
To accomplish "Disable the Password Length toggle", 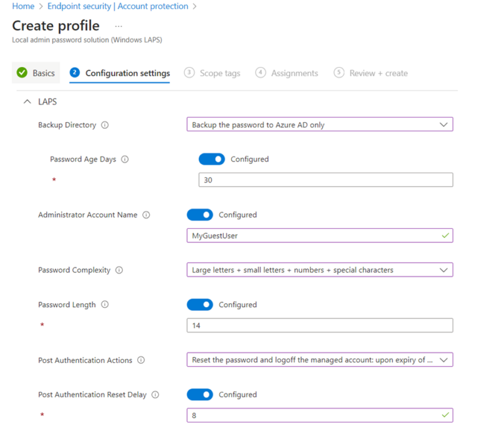I will coord(199,304).
